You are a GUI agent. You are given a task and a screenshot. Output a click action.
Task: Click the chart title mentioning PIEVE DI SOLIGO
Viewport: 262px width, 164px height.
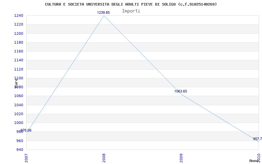coord(131,4)
